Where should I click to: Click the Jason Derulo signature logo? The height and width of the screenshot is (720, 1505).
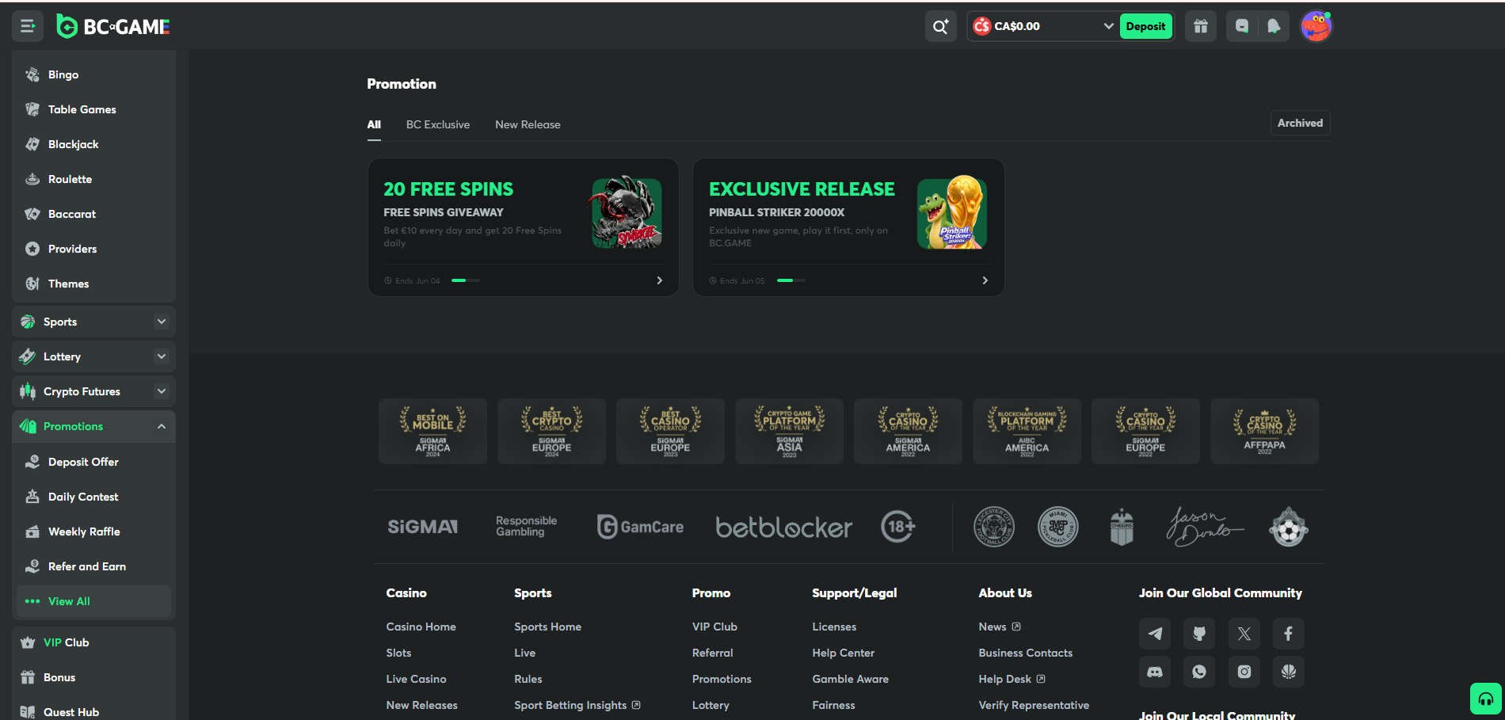tap(1205, 527)
